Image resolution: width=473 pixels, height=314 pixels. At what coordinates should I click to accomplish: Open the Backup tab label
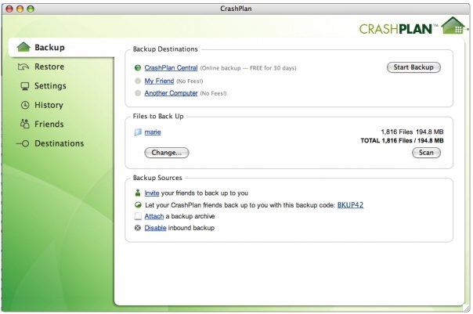[49, 47]
